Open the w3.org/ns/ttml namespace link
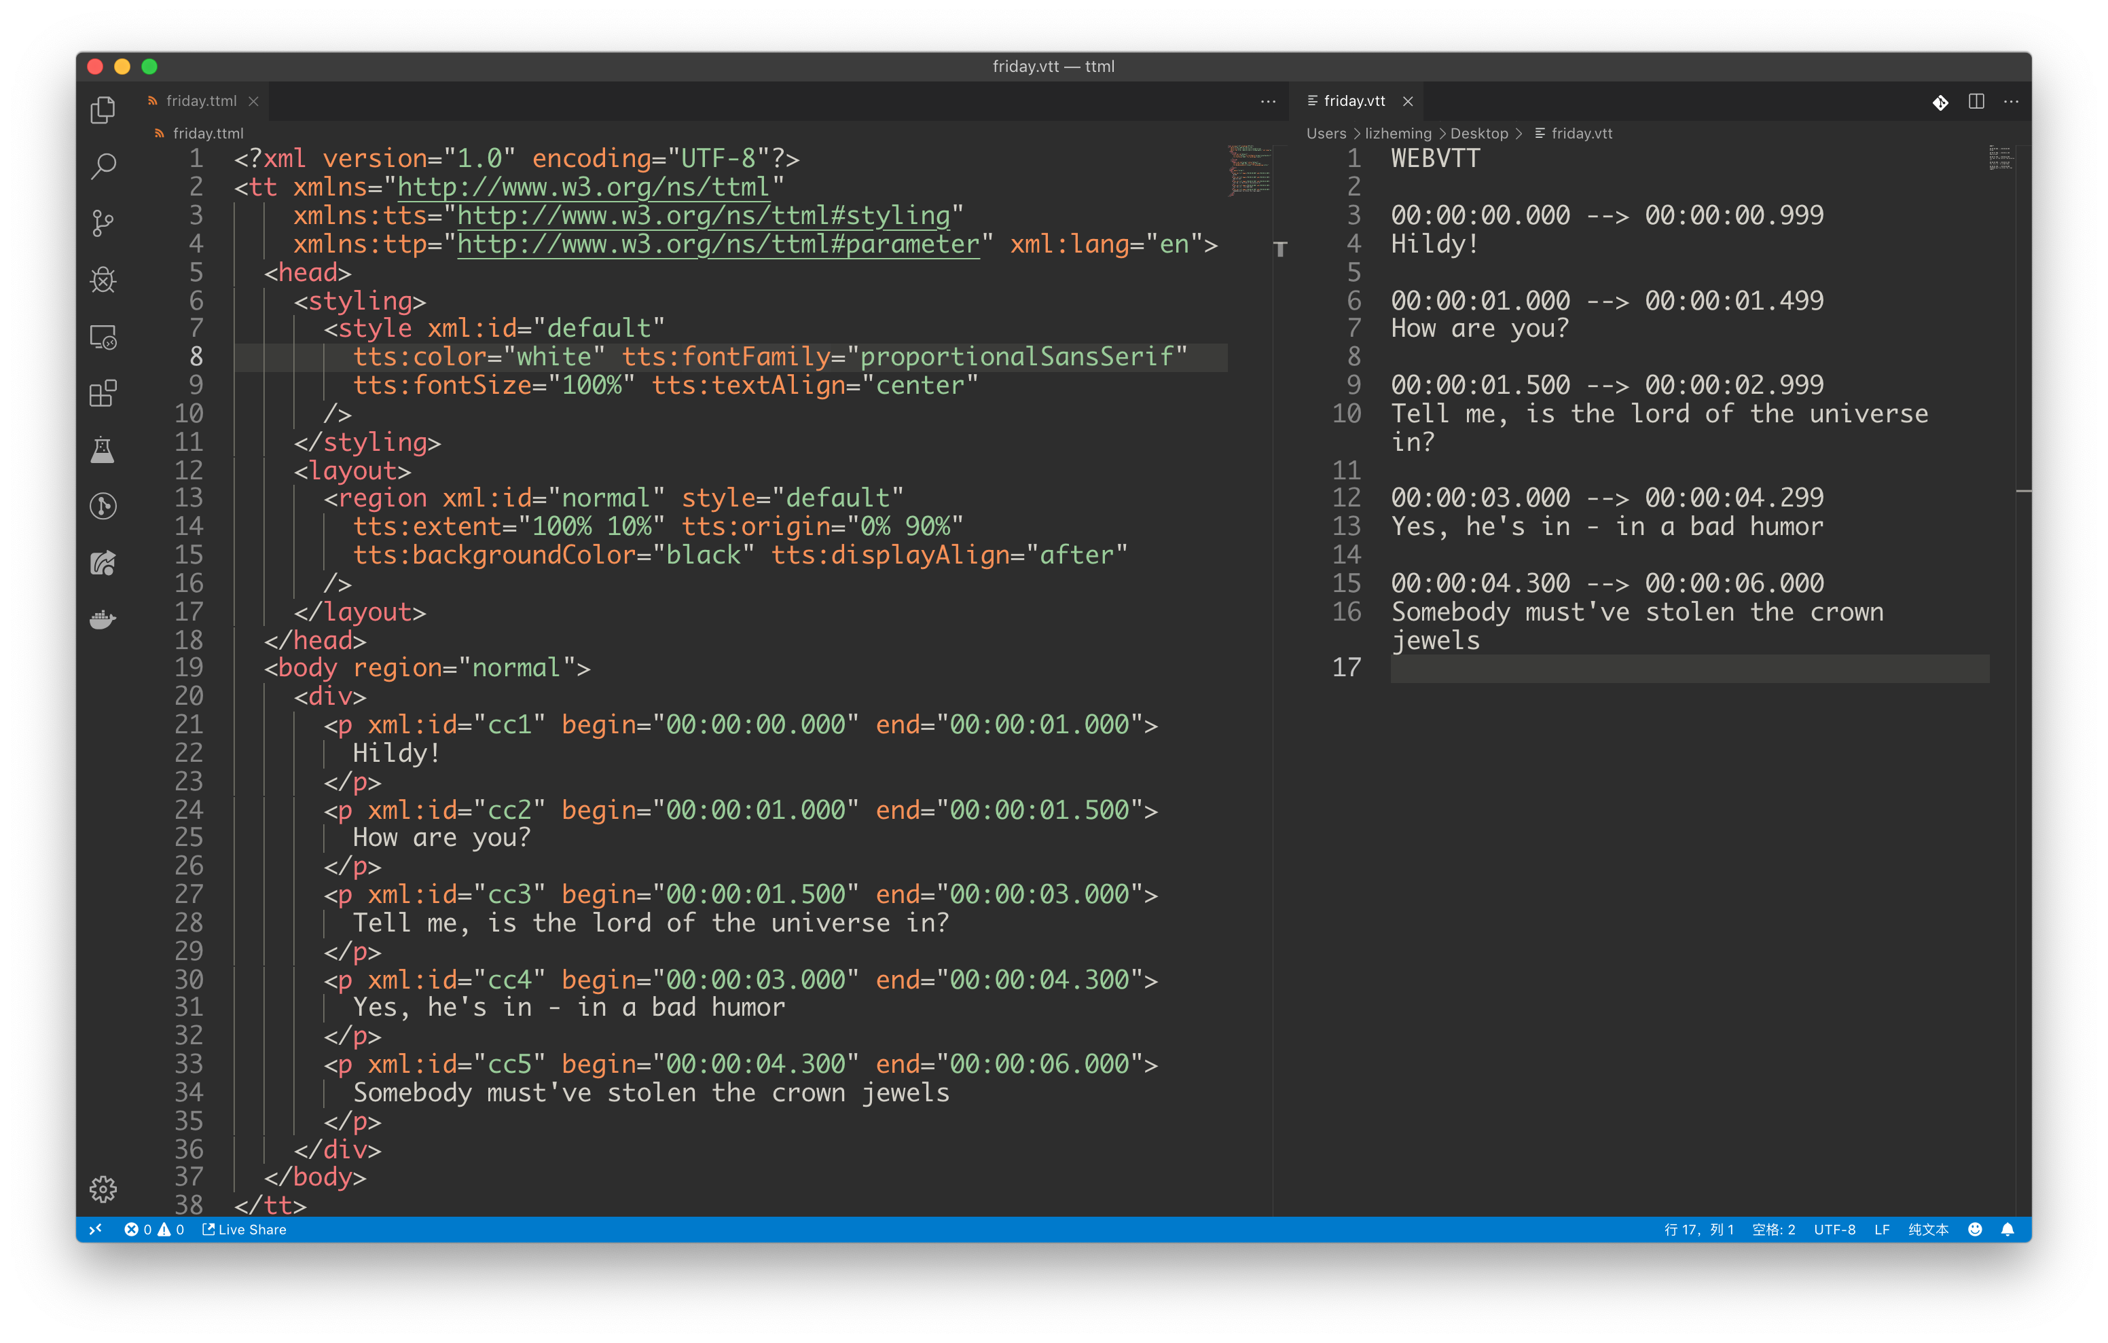Viewport: 2108px width, 1343px height. (x=583, y=187)
